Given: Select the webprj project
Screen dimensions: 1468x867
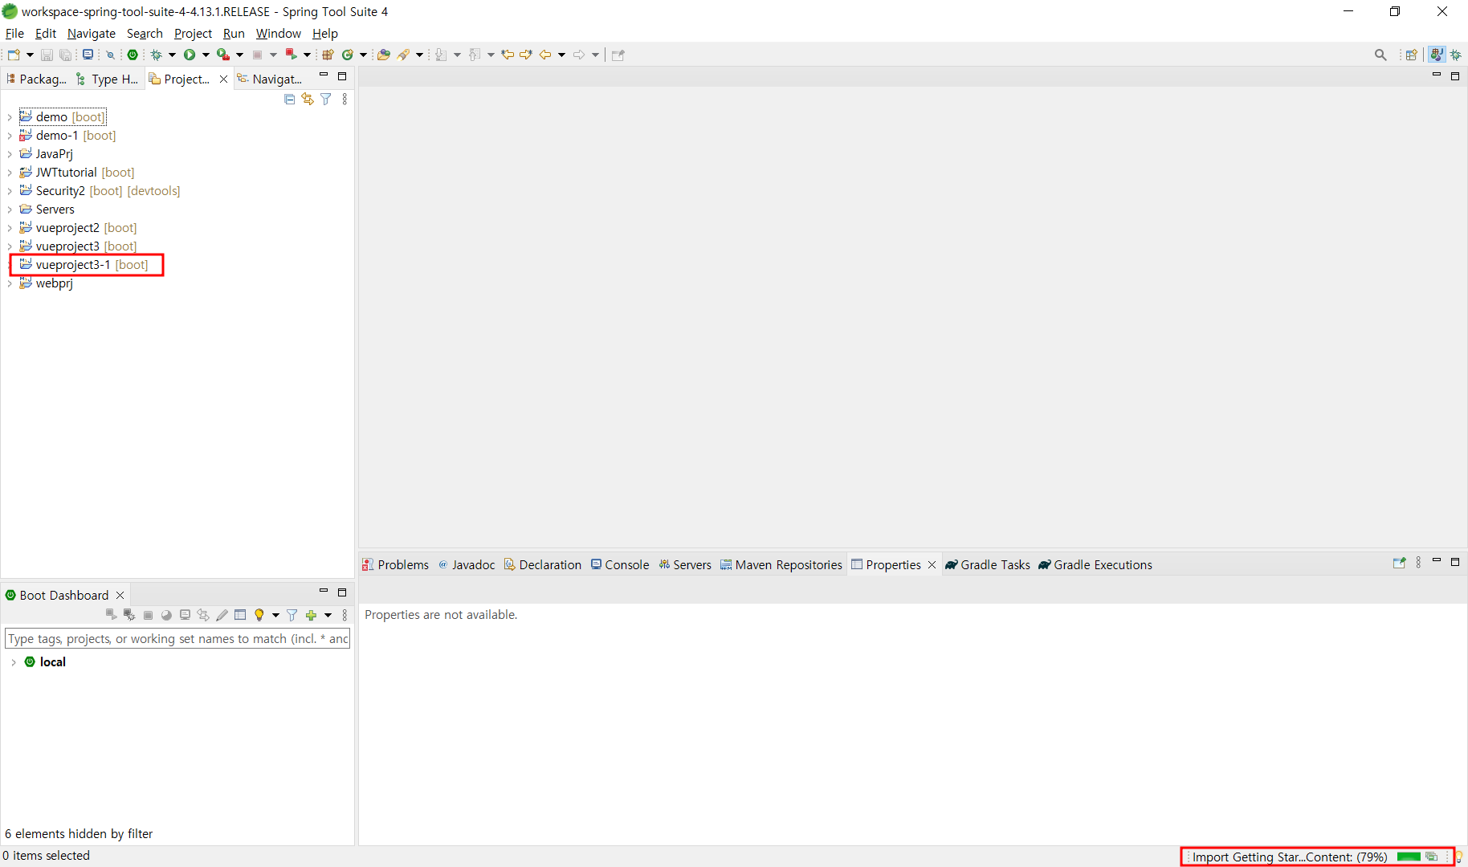Looking at the screenshot, I should pos(47,283).
